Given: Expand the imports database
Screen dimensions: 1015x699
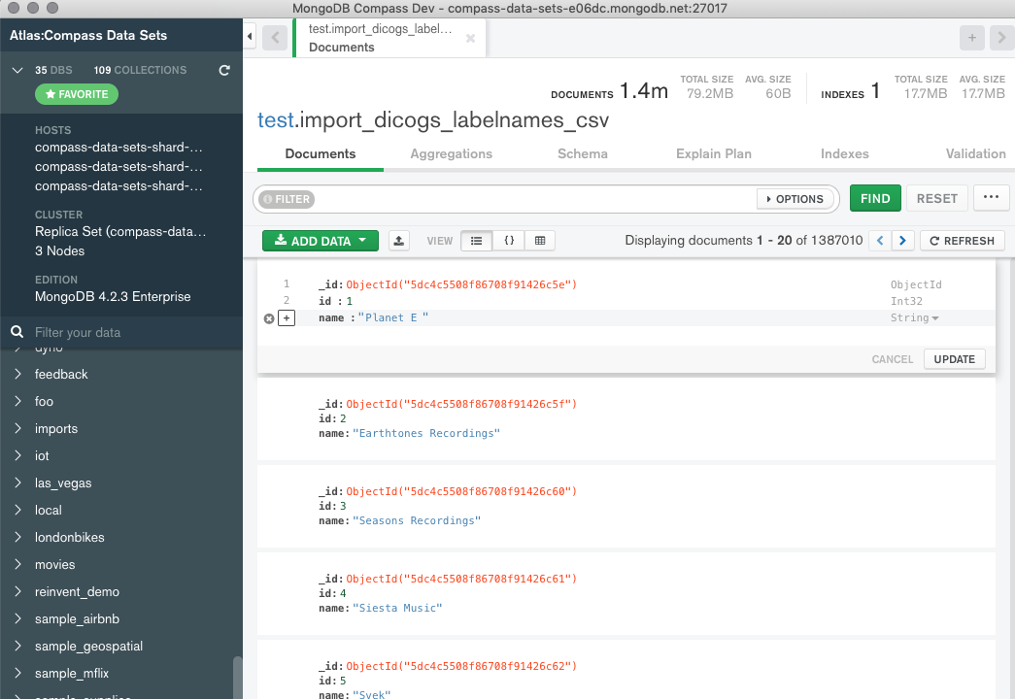Looking at the screenshot, I should [x=18, y=428].
